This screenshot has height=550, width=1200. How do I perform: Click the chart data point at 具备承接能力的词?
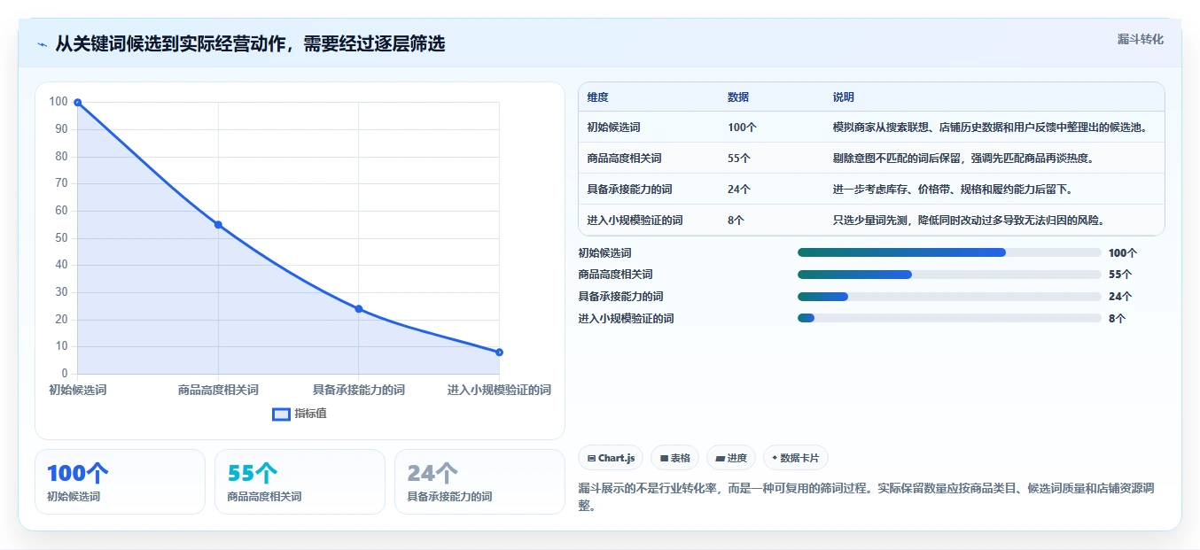point(359,309)
